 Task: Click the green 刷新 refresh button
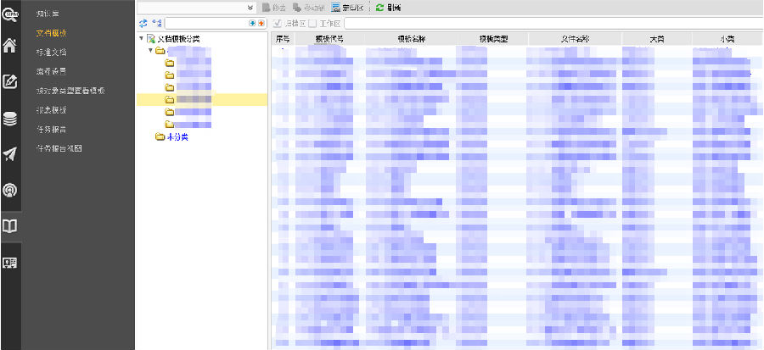(388, 8)
